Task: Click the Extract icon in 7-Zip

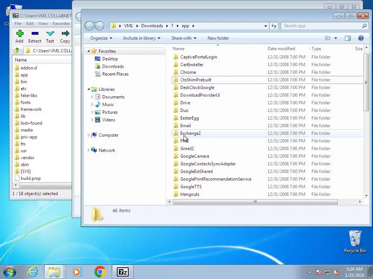Action: (35, 37)
